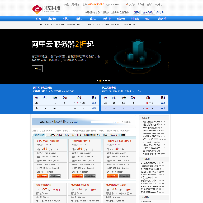Select the last white carousel dot
Image resolution: width=203 pixels, height=203 pixels.
109,81
